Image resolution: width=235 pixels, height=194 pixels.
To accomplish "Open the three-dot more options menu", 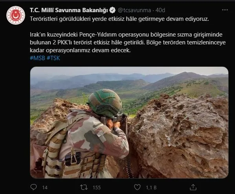I will pos(225,10).
